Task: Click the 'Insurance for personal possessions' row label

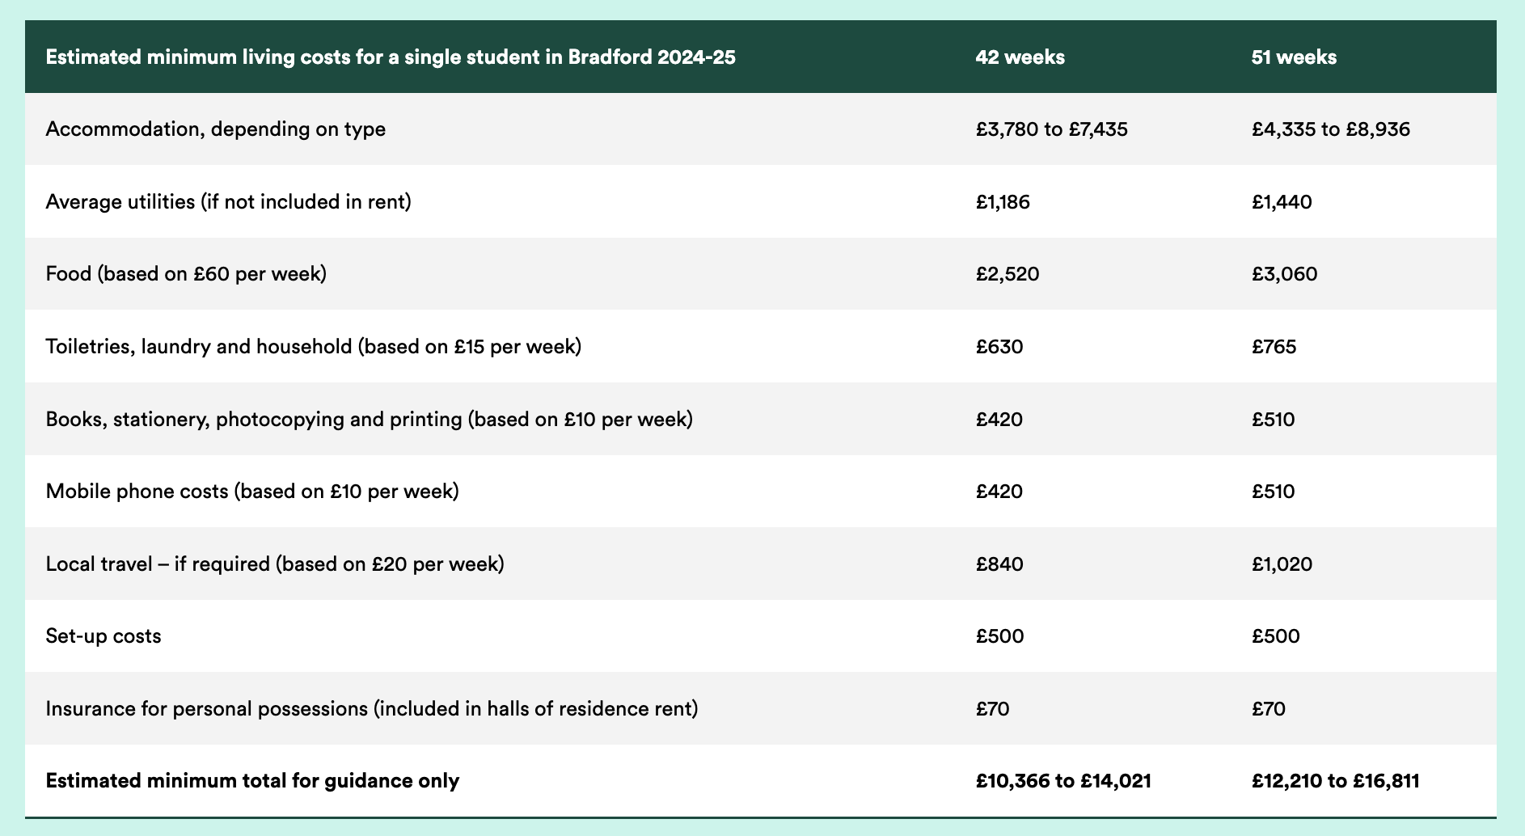Action: point(372,709)
